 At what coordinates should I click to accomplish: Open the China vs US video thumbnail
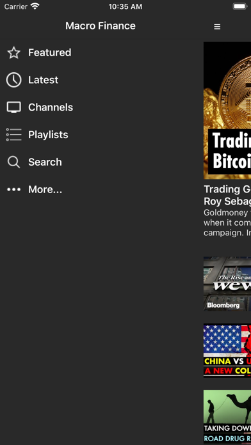click(x=227, y=350)
